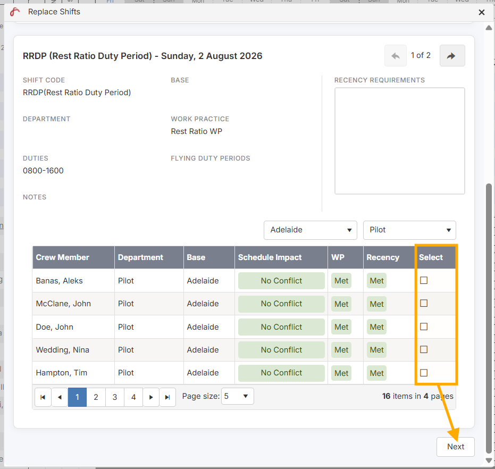Close the Replace Shifts dialog
The image size is (495, 469).
481,12
